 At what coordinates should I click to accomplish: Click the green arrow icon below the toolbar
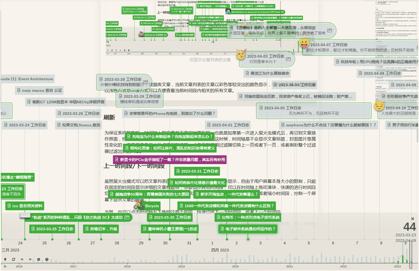click(x=5, y=266)
